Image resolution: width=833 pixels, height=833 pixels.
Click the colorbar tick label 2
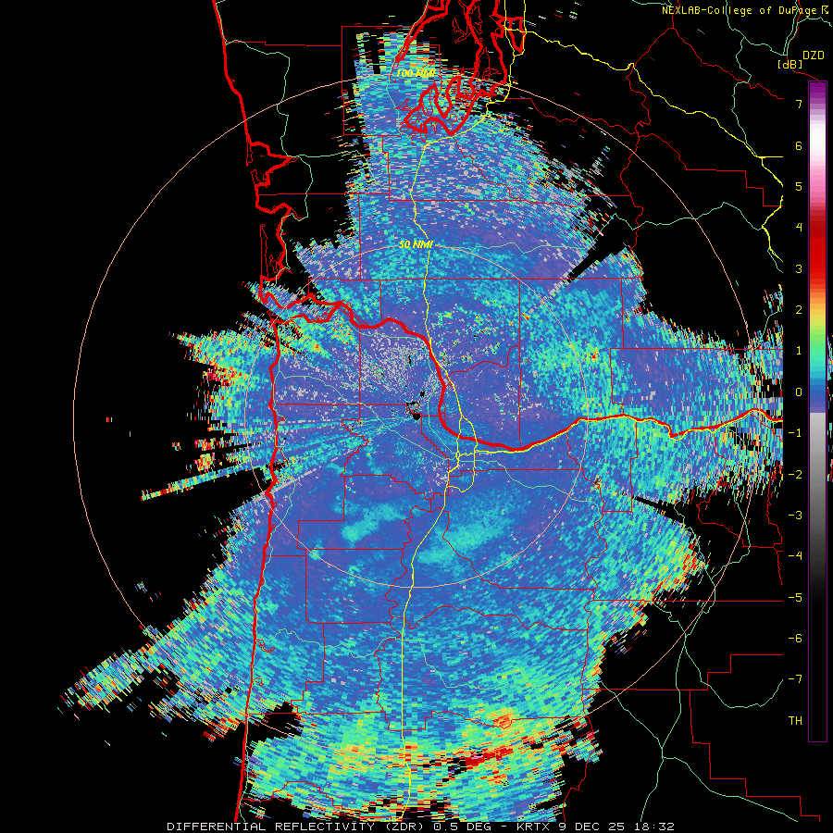click(799, 310)
